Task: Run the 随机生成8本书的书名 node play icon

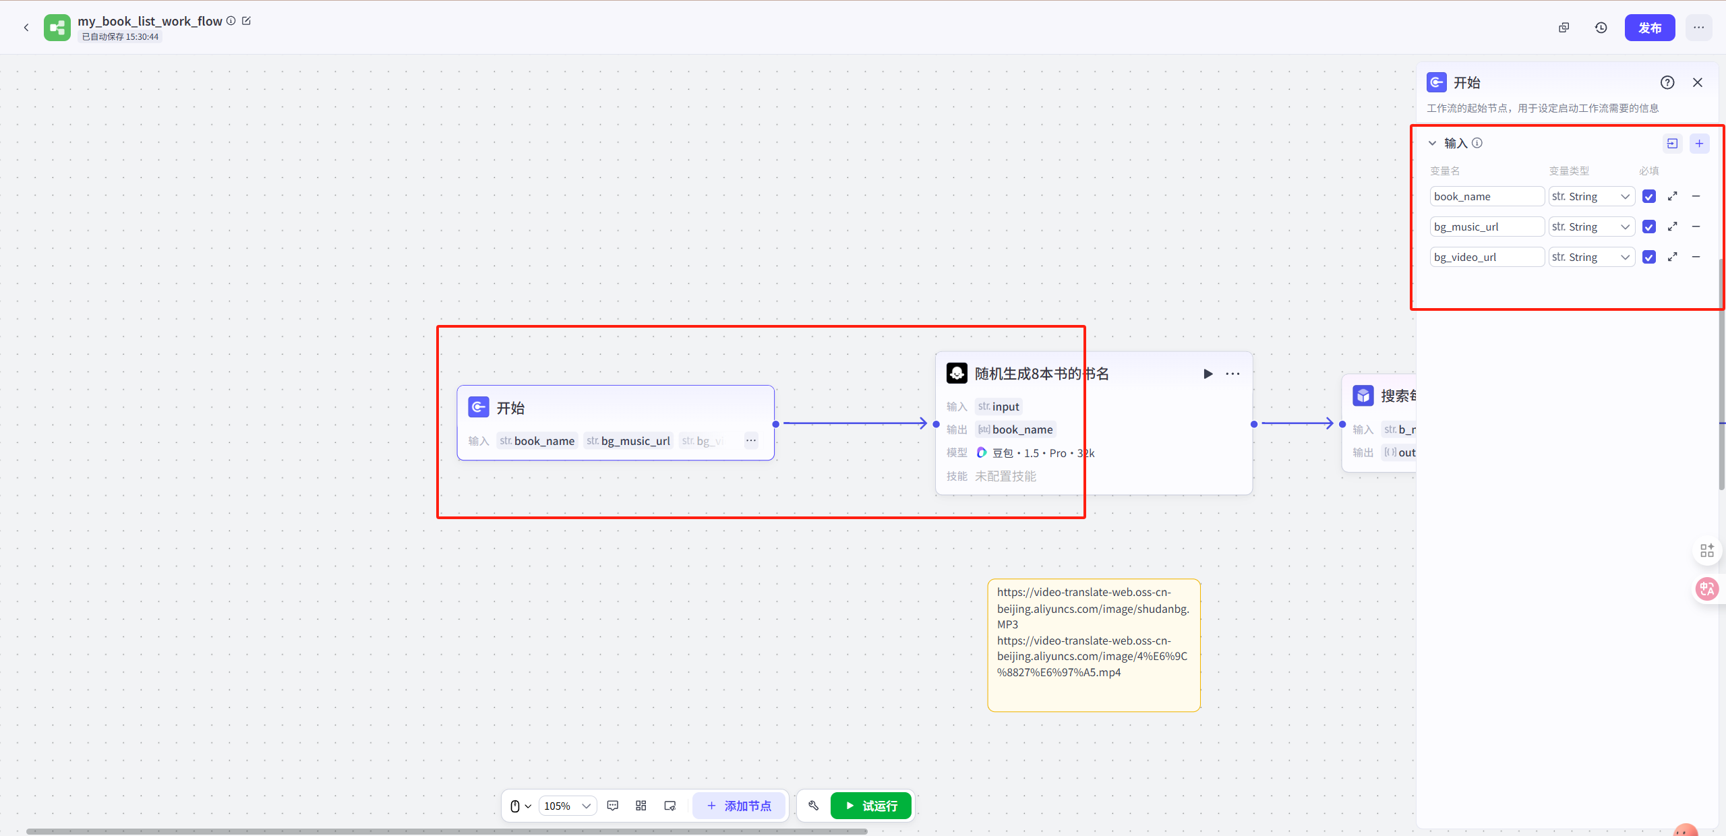Action: click(1208, 374)
